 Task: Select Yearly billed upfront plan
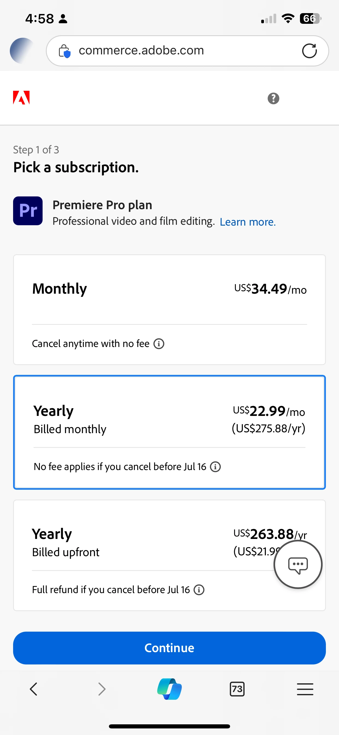142,542
